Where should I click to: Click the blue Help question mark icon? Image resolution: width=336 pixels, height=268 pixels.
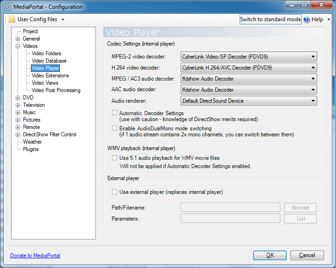[x=307, y=19]
